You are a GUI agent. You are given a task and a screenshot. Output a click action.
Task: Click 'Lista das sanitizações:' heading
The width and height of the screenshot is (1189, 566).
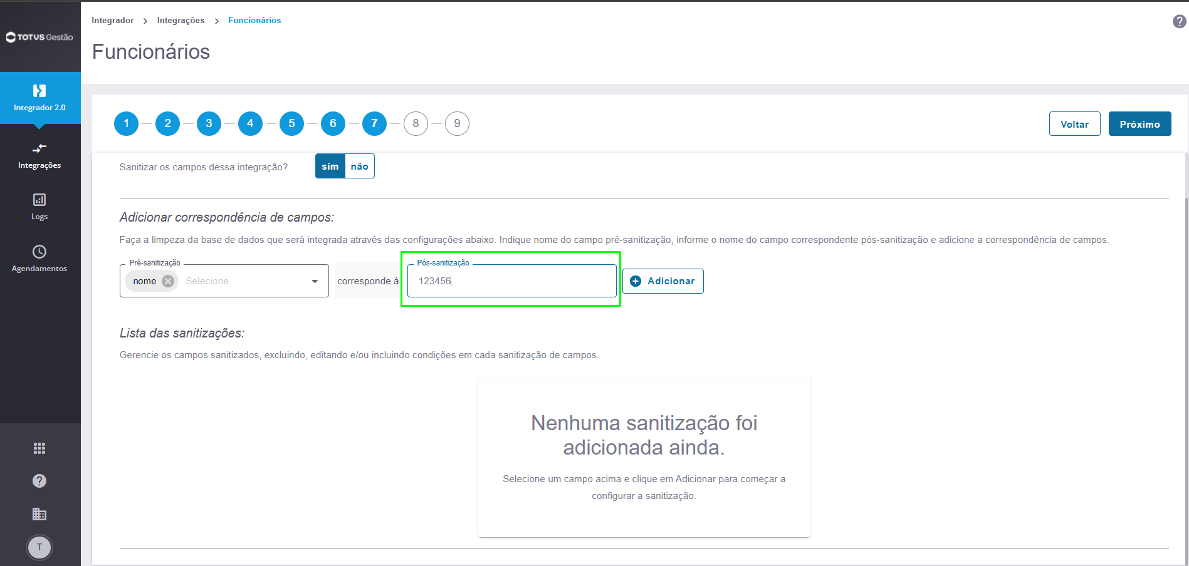pyautogui.click(x=182, y=333)
